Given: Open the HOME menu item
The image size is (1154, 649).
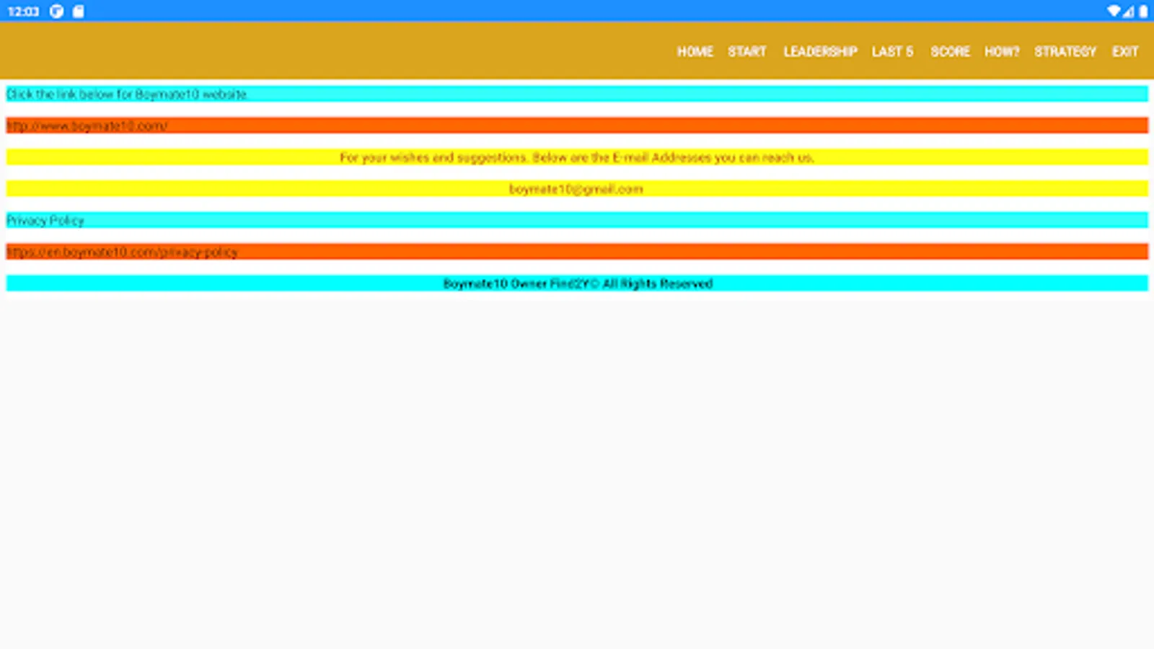Looking at the screenshot, I should click(x=695, y=51).
